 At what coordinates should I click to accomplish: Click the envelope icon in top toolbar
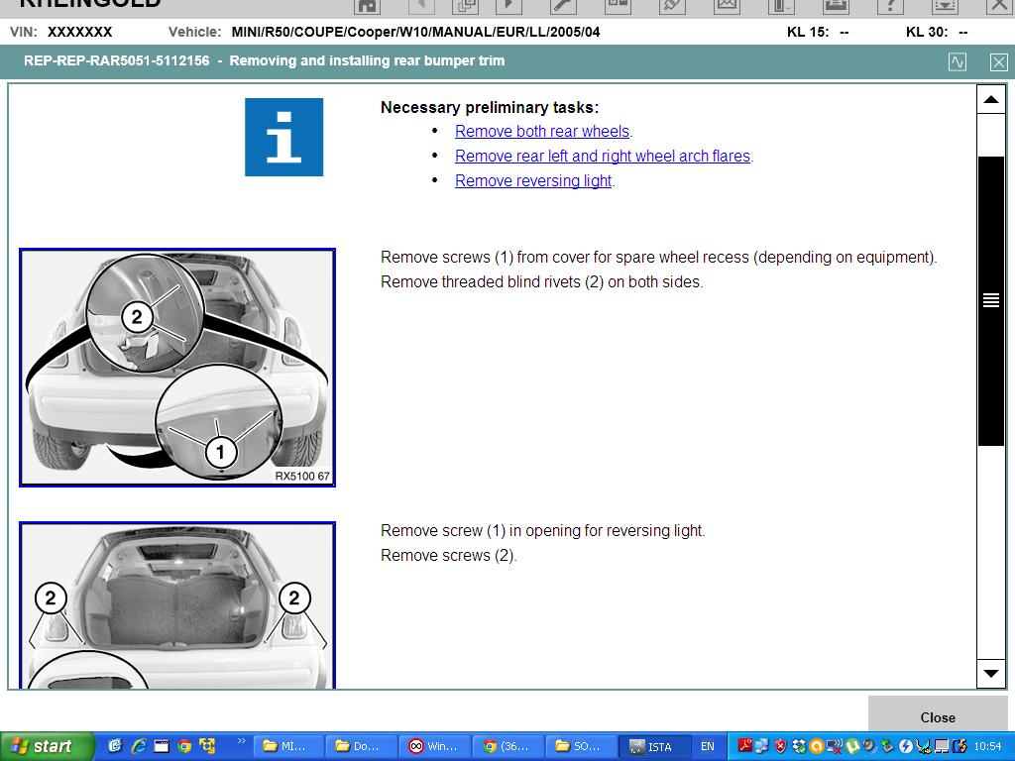tap(727, 6)
